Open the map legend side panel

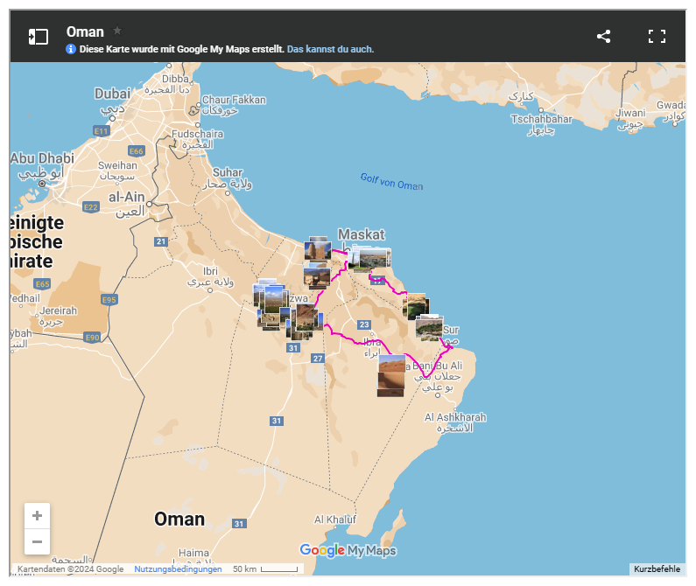(39, 37)
